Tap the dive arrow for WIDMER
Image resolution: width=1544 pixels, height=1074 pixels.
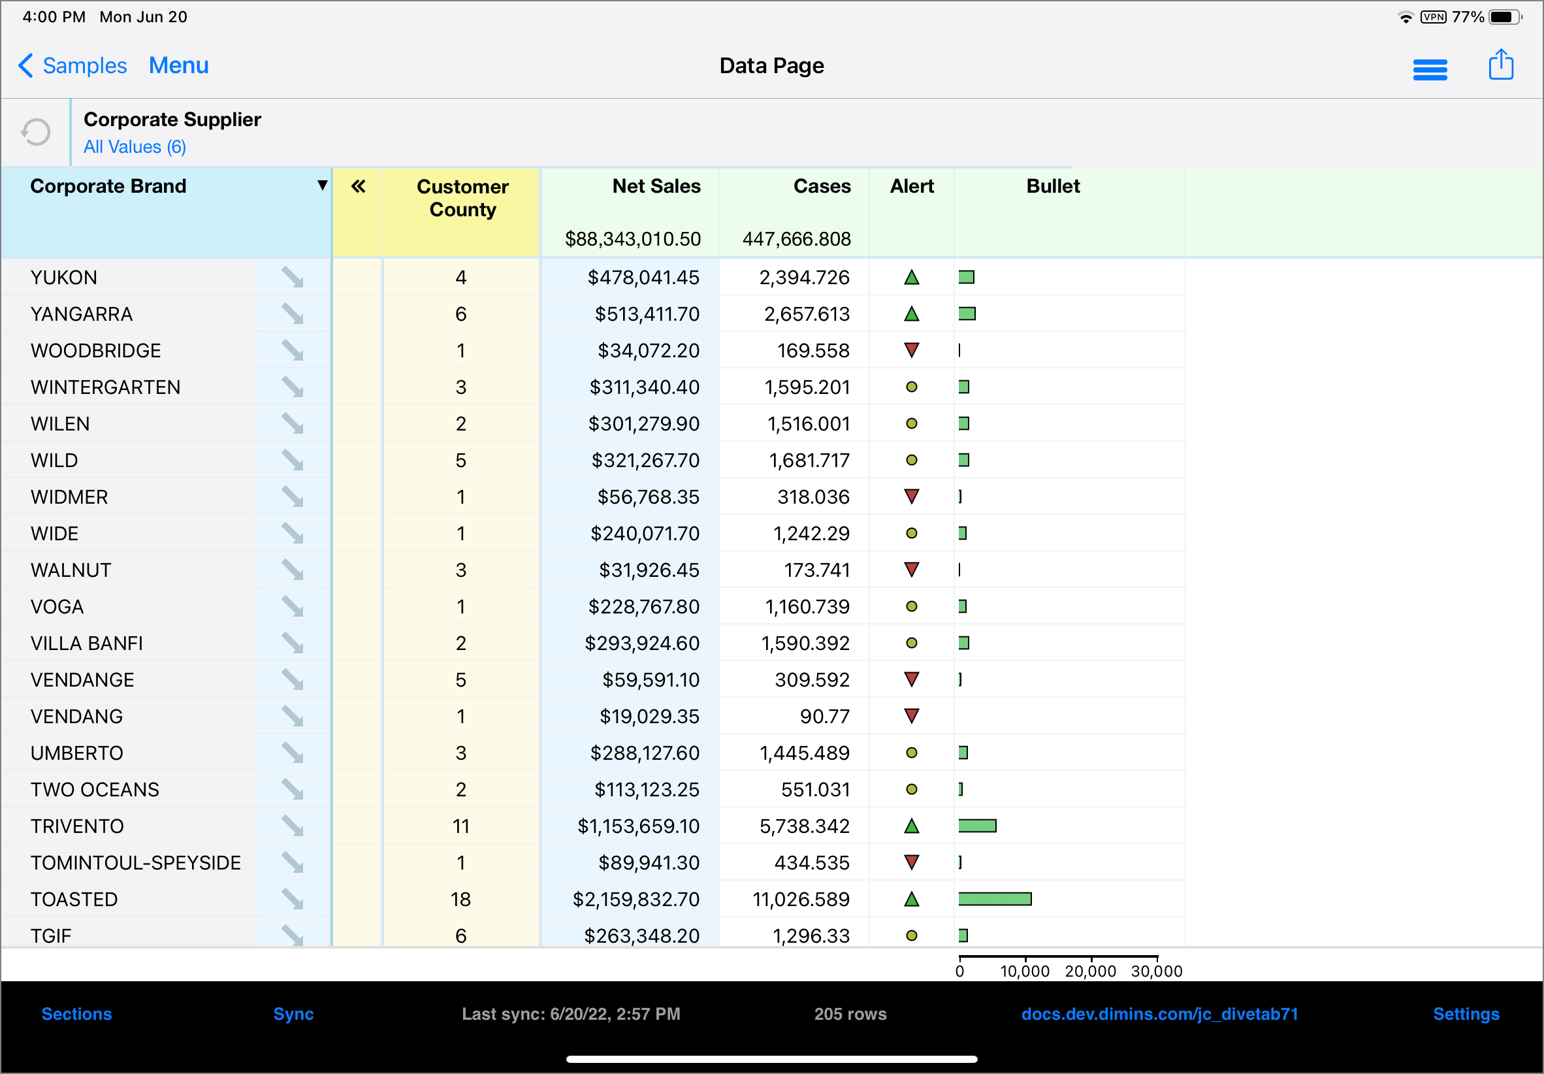tap(293, 497)
